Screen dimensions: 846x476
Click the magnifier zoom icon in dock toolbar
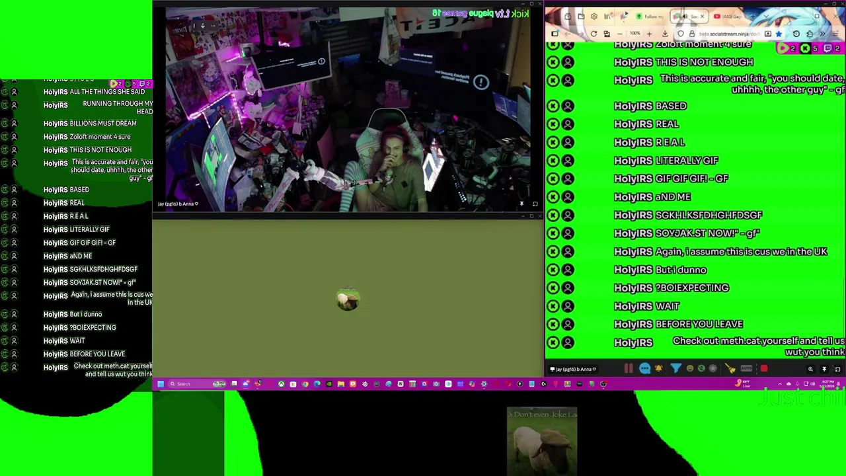click(x=810, y=369)
